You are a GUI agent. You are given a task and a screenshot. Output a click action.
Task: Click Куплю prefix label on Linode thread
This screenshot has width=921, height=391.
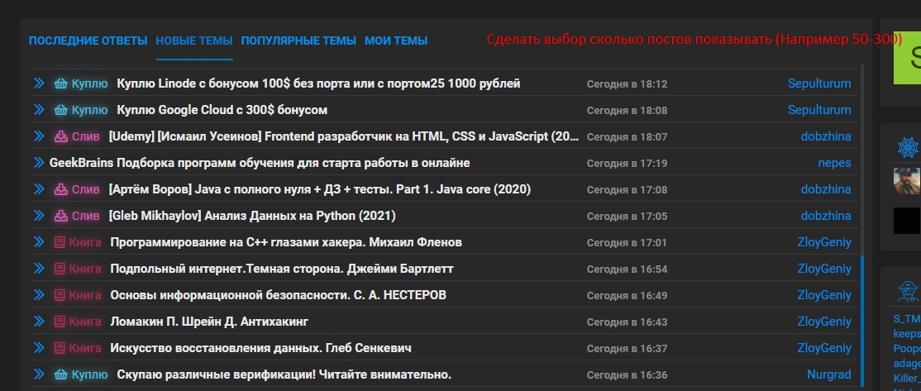pos(90,83)
